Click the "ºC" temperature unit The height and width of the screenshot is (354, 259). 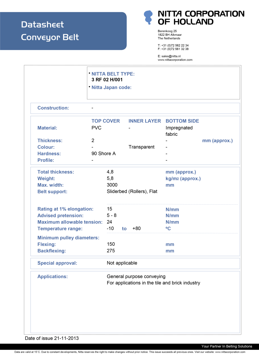[x=168, y=229]
